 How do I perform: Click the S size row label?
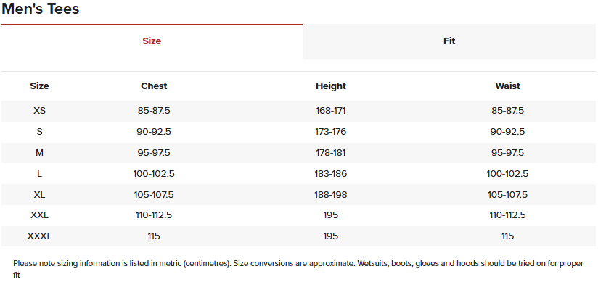[39, 132]
